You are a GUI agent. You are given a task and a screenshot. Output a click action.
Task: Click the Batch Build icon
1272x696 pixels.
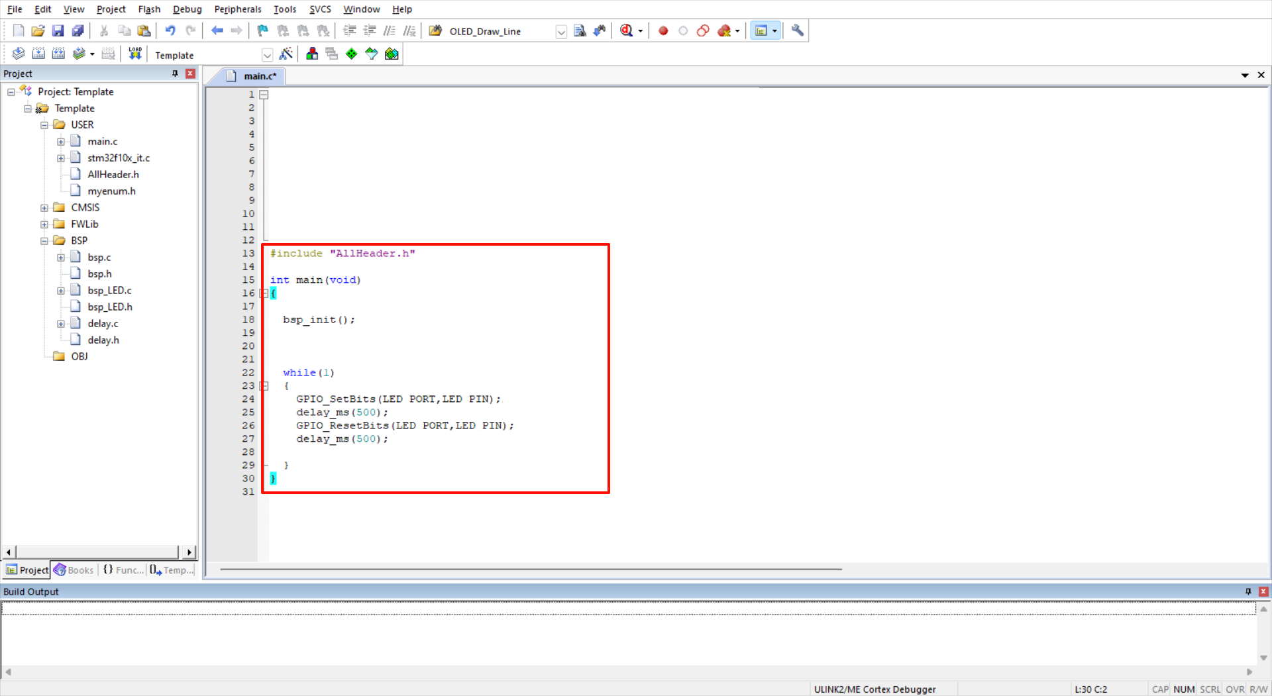(x=79, y=54)
